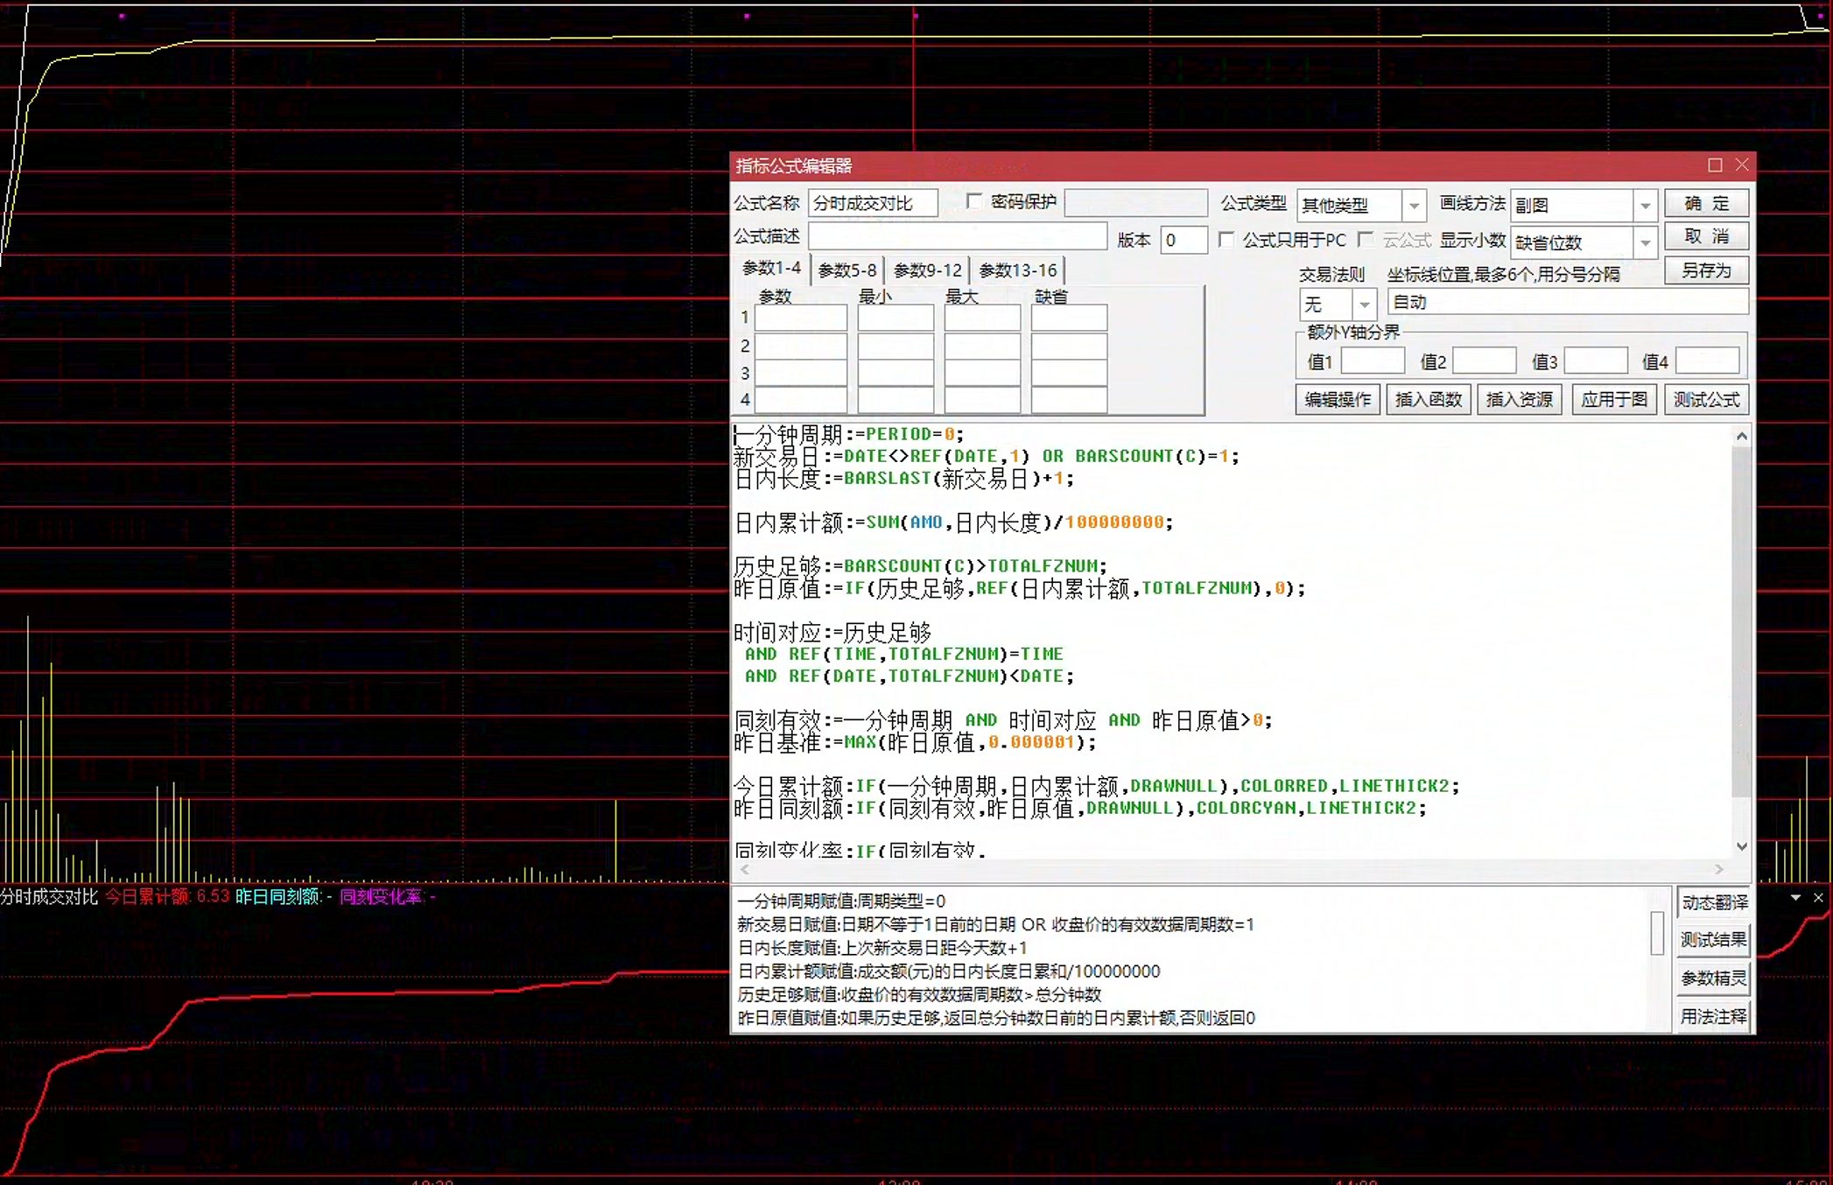Click the code line starting 昨日基准:=MAX
This screenshot has height=1185, width=1833.
pos(915,743)
